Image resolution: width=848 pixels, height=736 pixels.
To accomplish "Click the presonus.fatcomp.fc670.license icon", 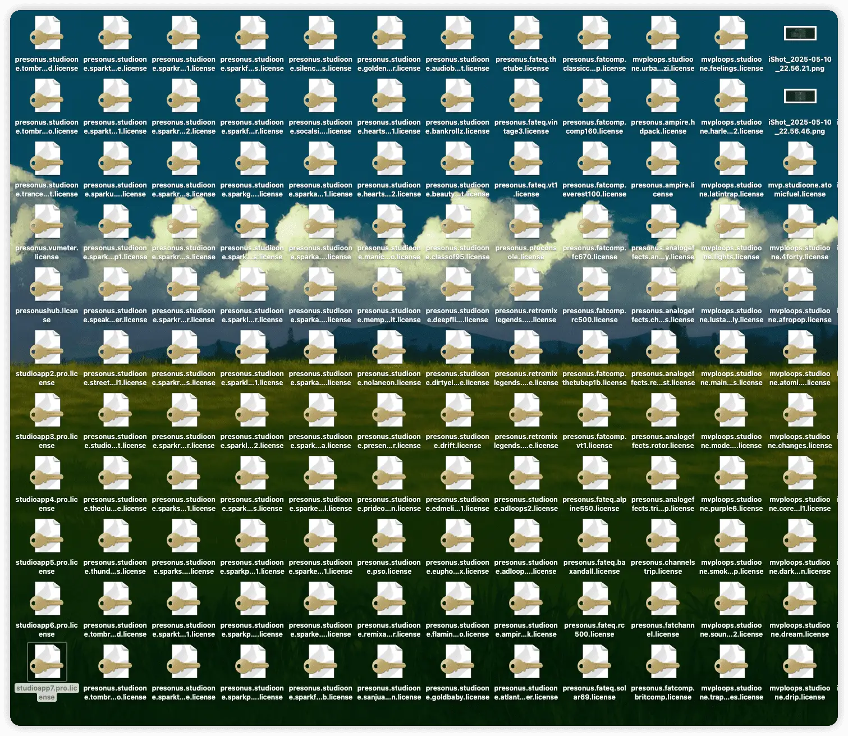I will pos(594,222).
